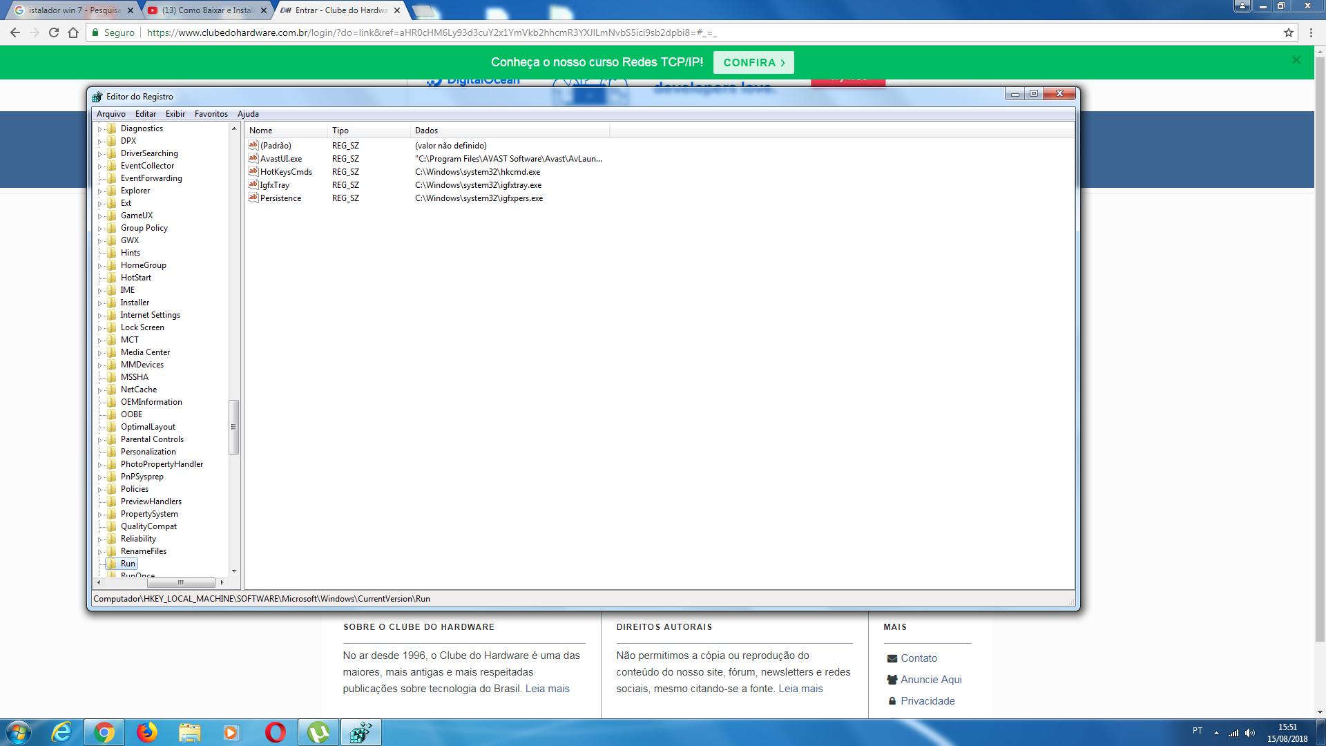1326x746 pixels.
Task: Expand the Explorer registry key
Action: (x=99, y=191)
